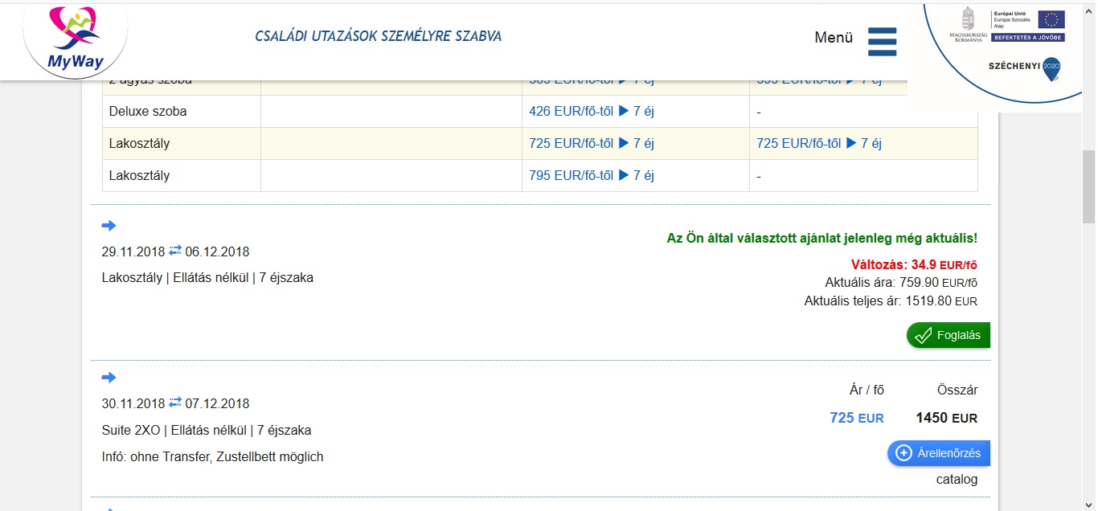Click the European Union flag logo
This screenshot has height=511, width=1098.
(1051, 19)
